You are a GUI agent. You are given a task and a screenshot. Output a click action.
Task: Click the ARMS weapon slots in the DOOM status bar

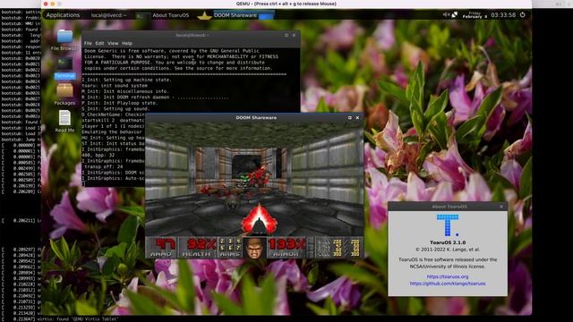coord(229,247)
